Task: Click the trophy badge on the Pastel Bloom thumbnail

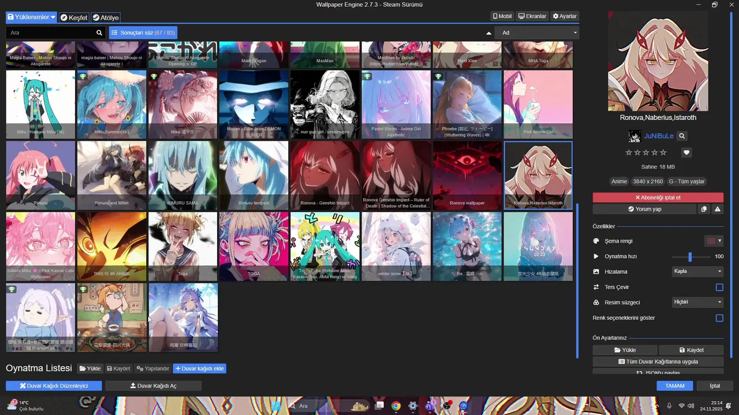Action: tap(367, 76)
